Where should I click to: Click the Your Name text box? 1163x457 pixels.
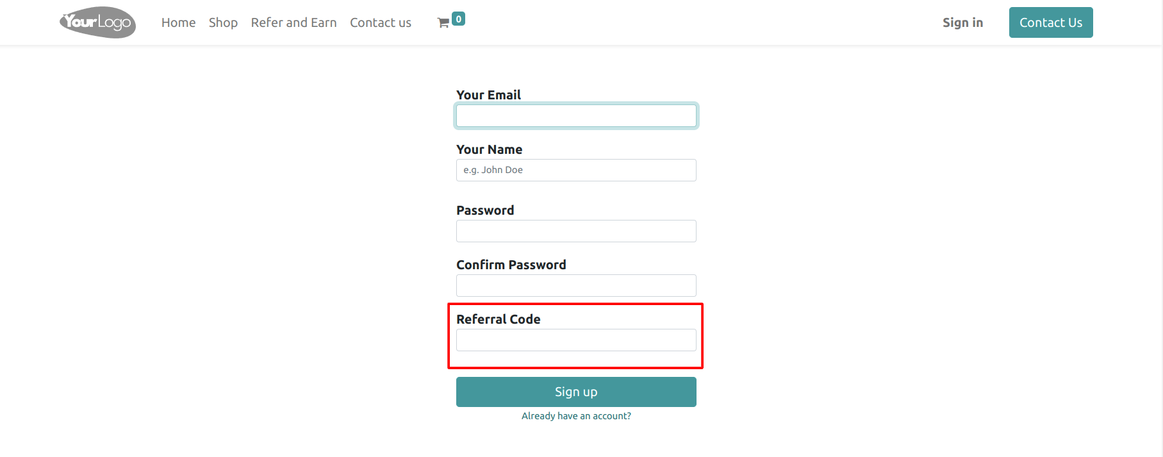click(x=576, y=170)
